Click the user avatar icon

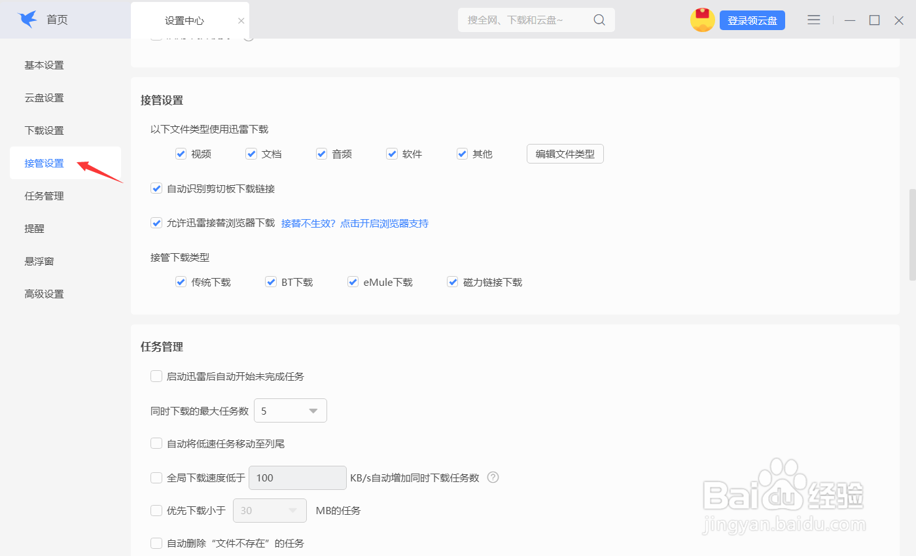tap(702, 20)
